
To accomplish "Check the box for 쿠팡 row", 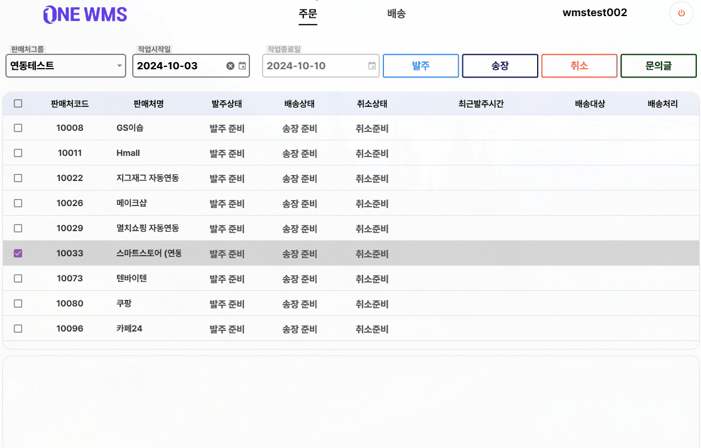I will (18, 303).
